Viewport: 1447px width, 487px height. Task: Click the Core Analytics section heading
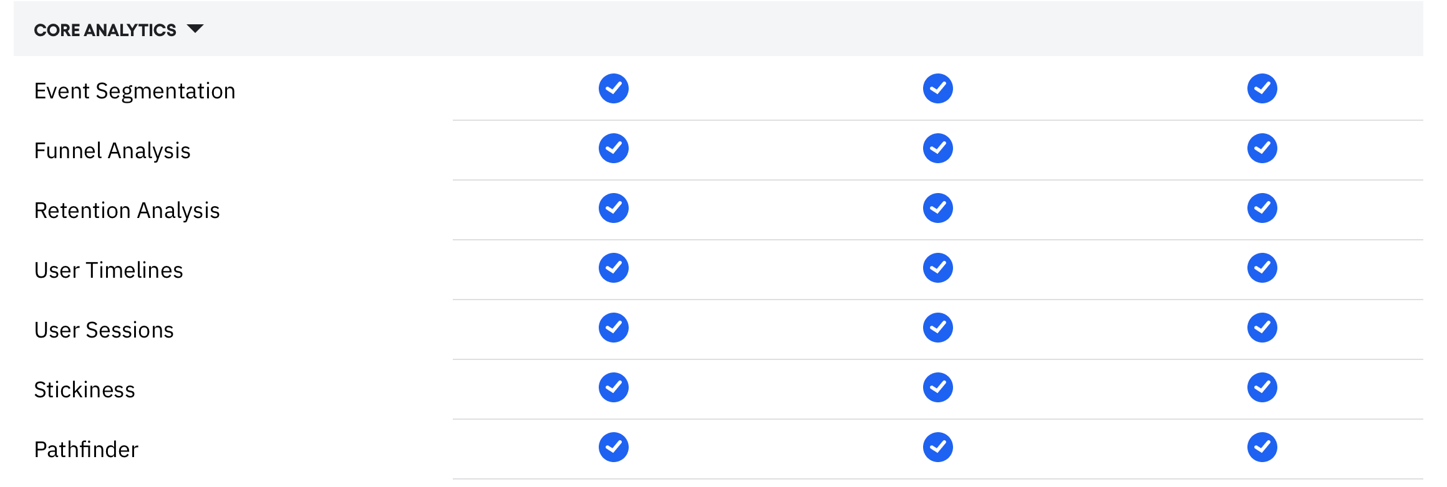click(105, 30)
